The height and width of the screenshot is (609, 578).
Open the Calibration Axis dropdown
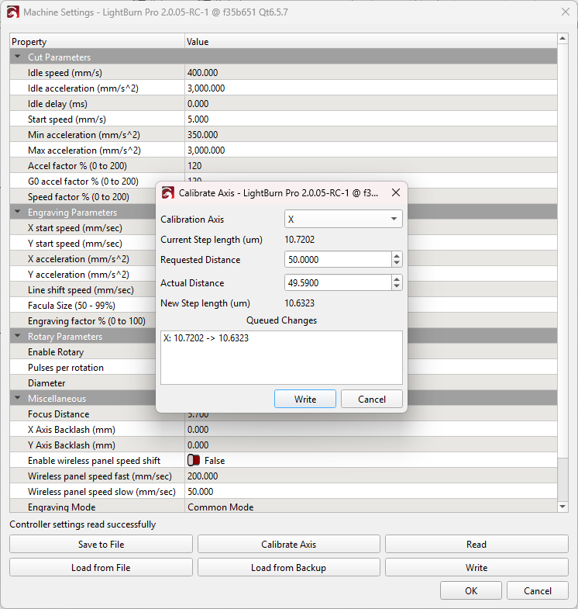343,219
